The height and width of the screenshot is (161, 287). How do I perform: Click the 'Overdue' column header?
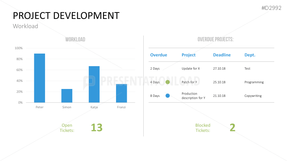point(159,55)
